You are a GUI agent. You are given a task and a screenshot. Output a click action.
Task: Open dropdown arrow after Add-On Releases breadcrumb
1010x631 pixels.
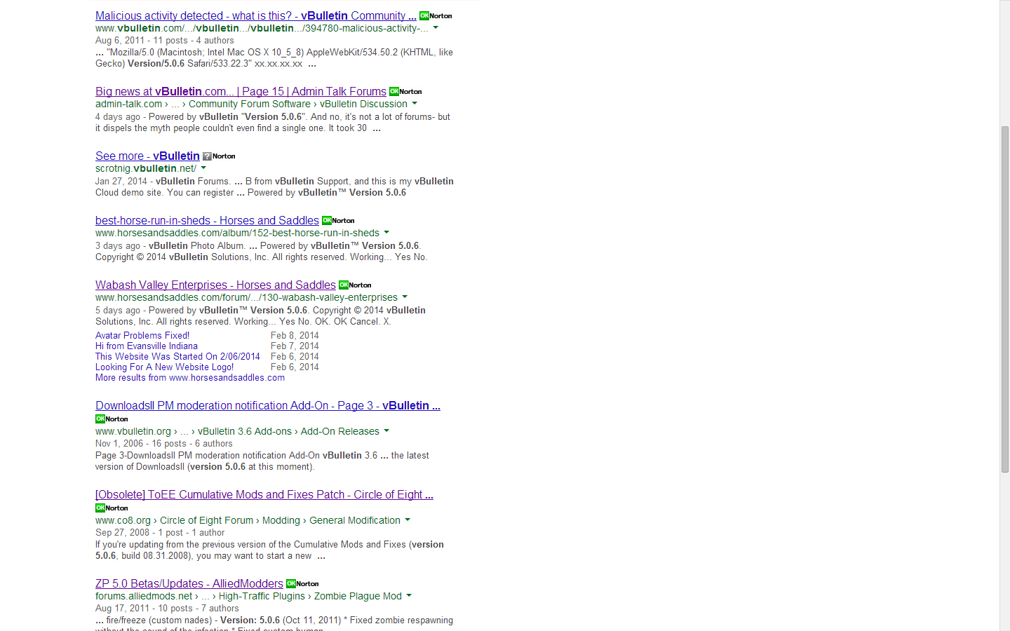(386, 431)
